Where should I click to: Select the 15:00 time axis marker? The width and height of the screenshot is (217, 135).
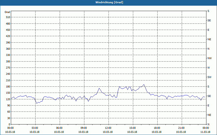133,128
